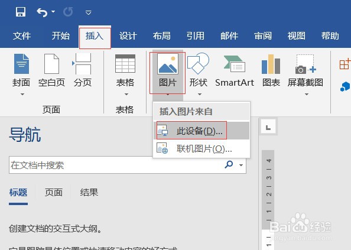This screenshot has width=351, height=250.
Task: Open the 视图 ribbon tab
Action: 297,36
